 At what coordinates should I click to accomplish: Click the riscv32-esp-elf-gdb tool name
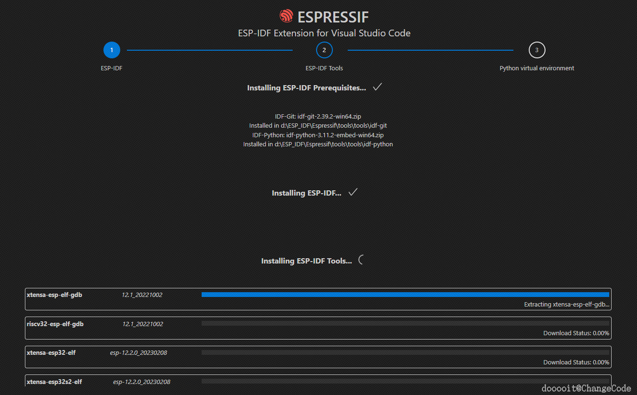[55, 324]
